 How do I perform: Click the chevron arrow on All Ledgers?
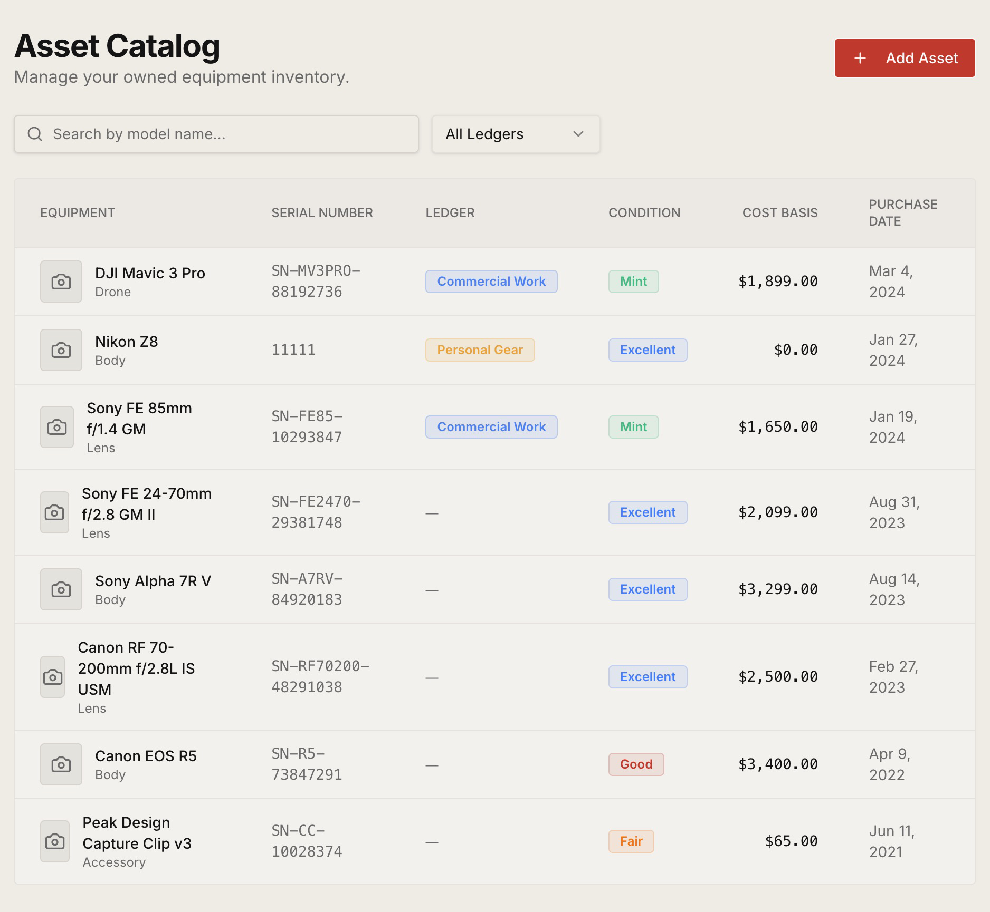coord(578,134)
